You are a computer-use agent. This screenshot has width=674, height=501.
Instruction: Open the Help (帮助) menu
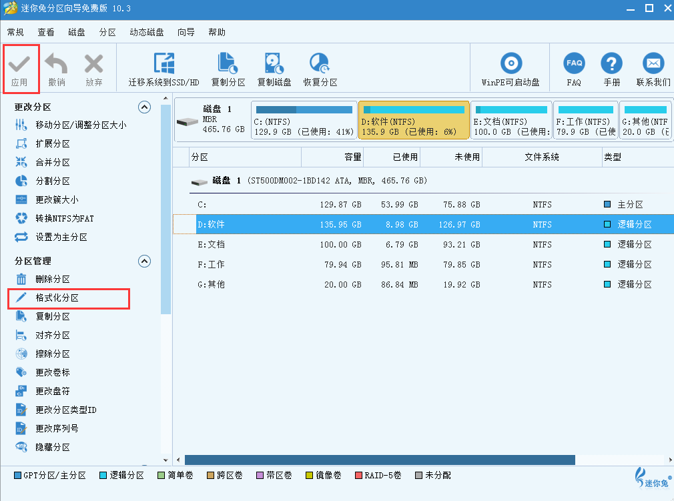[x=217, y=32]
